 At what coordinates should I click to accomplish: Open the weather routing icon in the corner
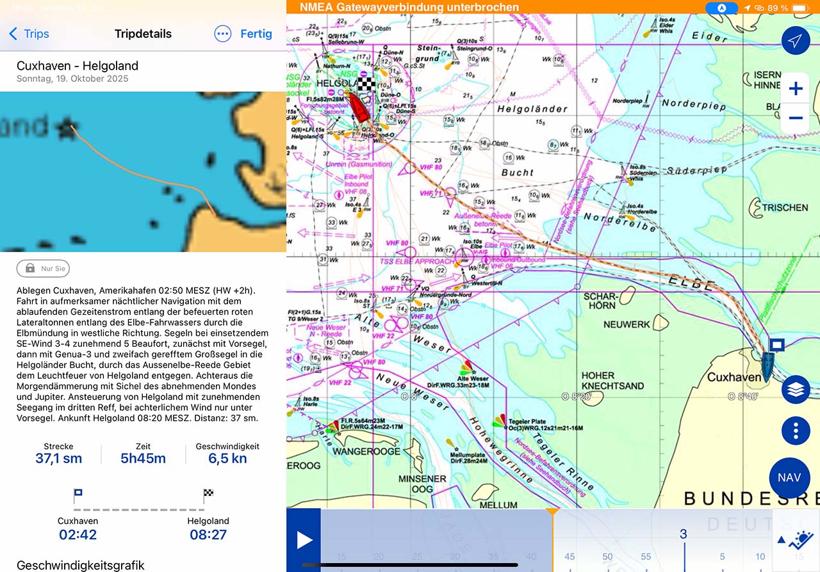coord(796,541)
